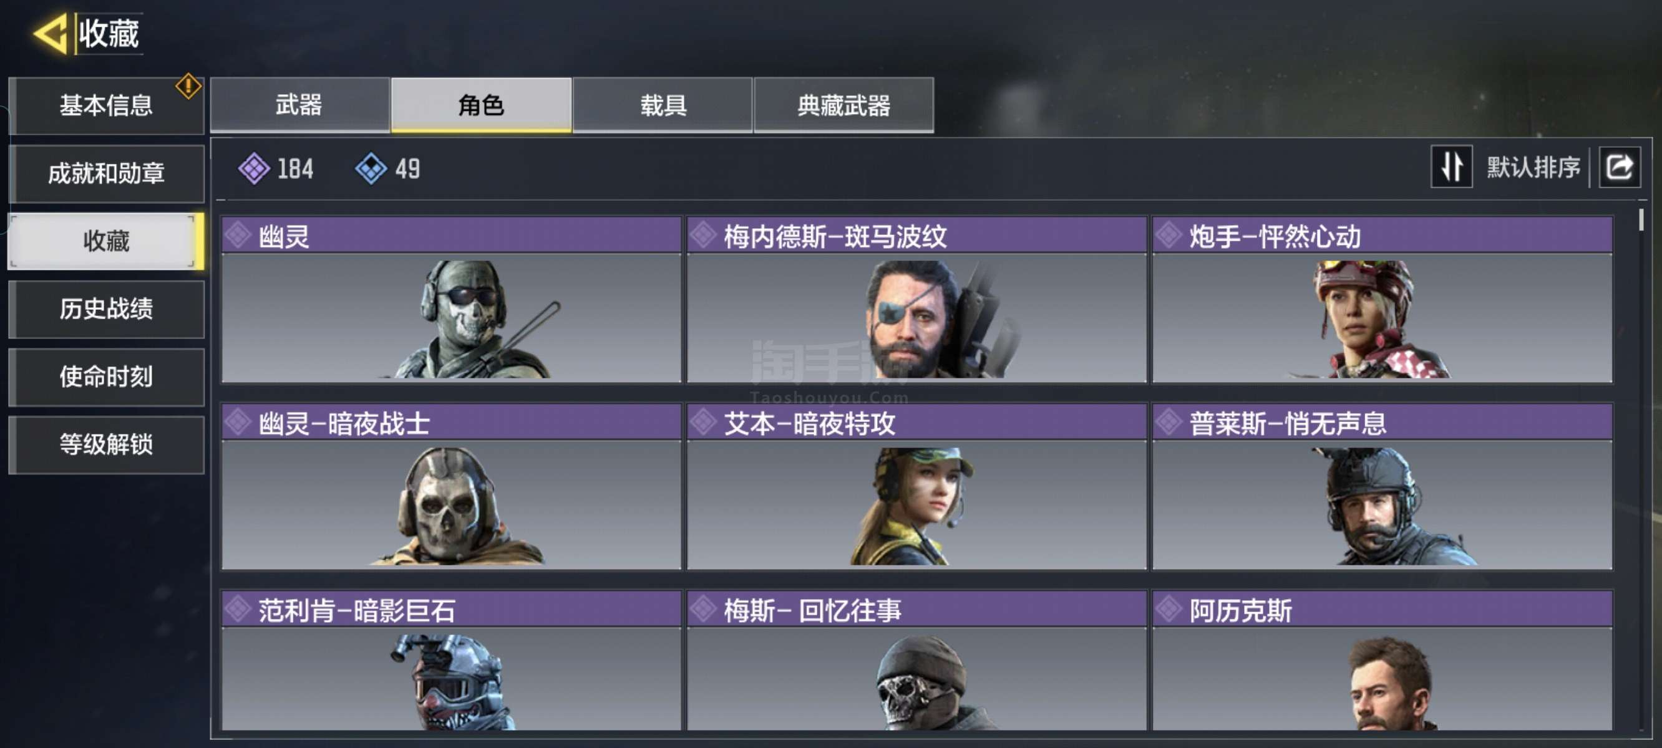Click the blue diamond icon beside 49

[371, 169]
